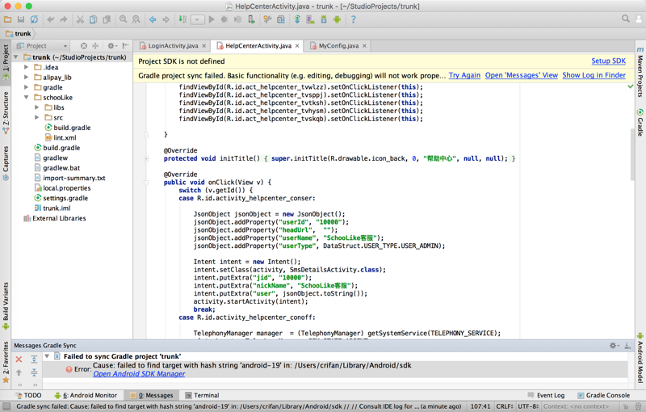The width and height of the screenshot is (646, 412).
Task: Click the Project panel settings gear icon
Action: pyautogui.click(x=111, y=46)
